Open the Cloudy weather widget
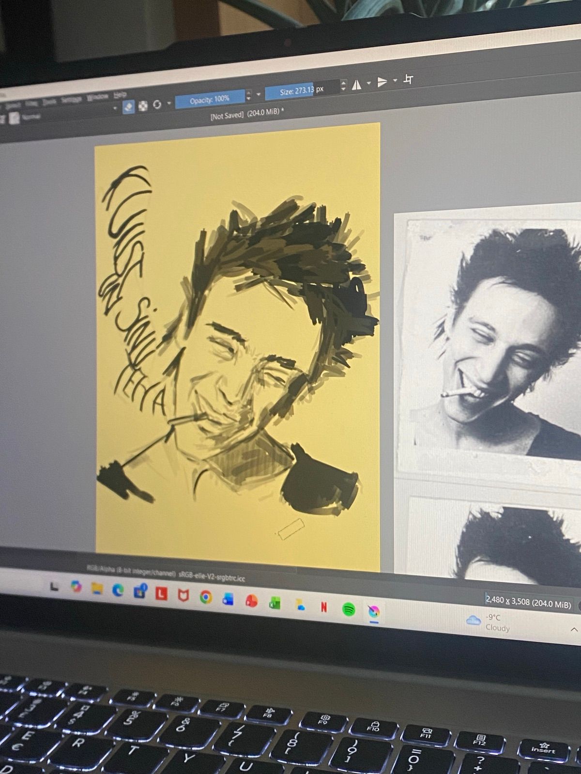Screen dimensions: 581x774 488,623
